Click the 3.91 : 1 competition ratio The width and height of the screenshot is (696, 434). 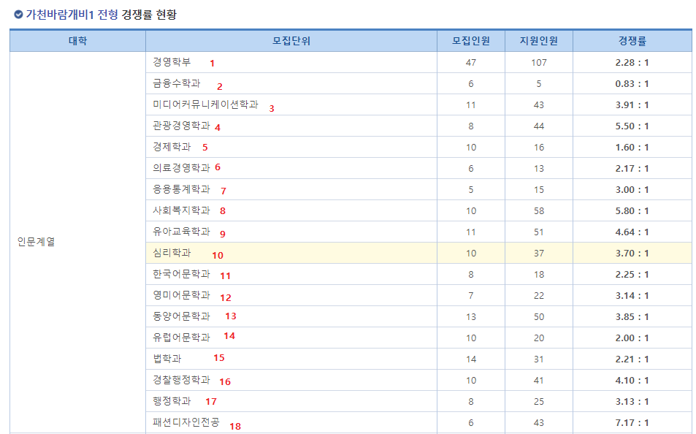(632, 105)
